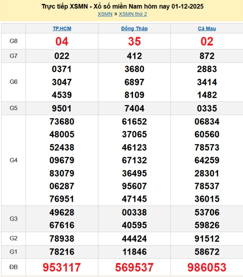Select the G8 row label
Viewport: 243px width, 277px height.
(13, 41)
